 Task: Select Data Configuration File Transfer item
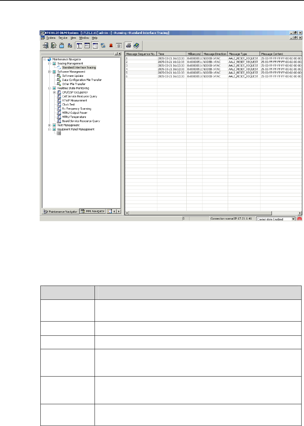pyautogui.click(x=82, y=80)
